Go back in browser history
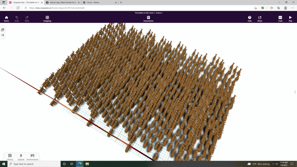The height and width of the screenshot is (167, 297). [4, 8]
